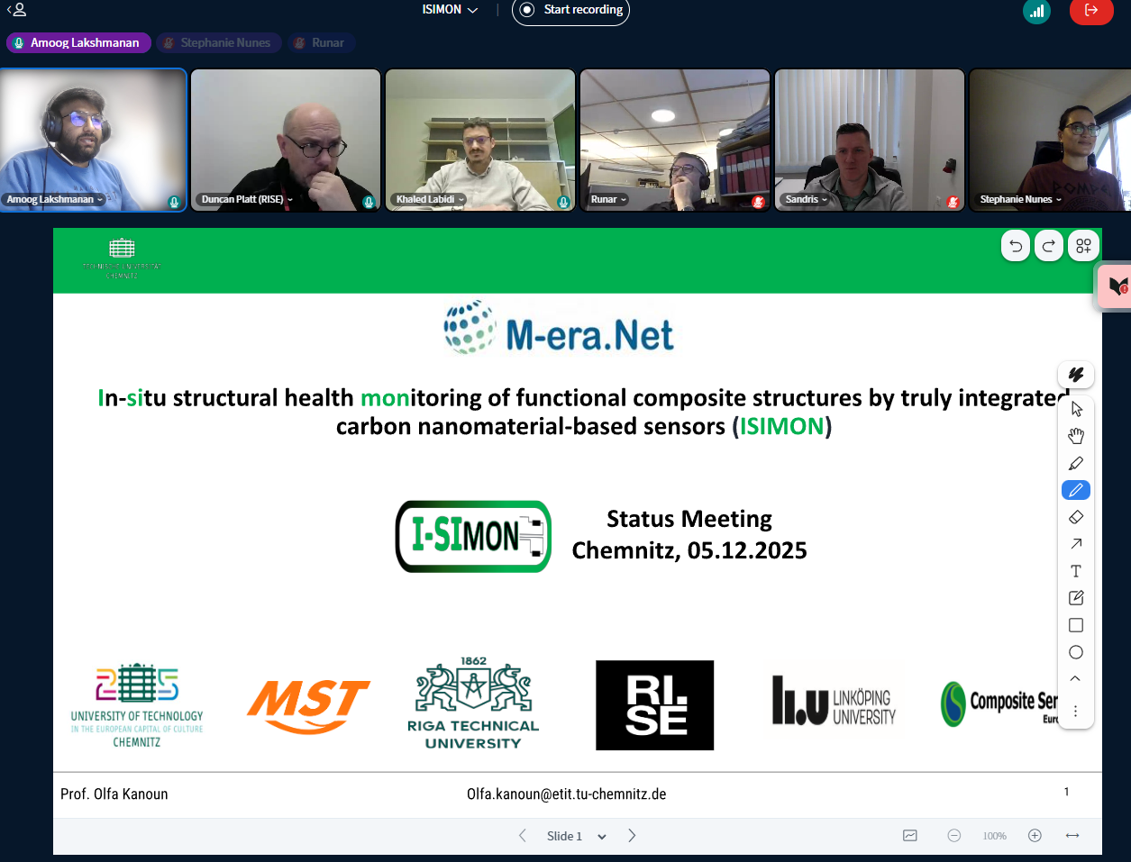The image size is (1131, 862).
Task: Click the Chemnitz, 05.12.2025 date text
Action: pyautogui.click(x=689, y=550)
